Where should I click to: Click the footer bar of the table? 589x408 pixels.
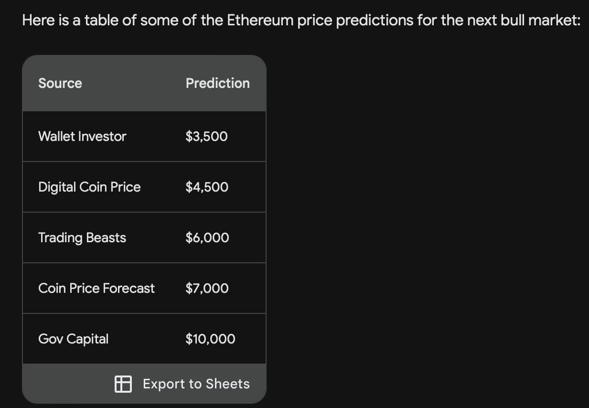coord(144,384)
